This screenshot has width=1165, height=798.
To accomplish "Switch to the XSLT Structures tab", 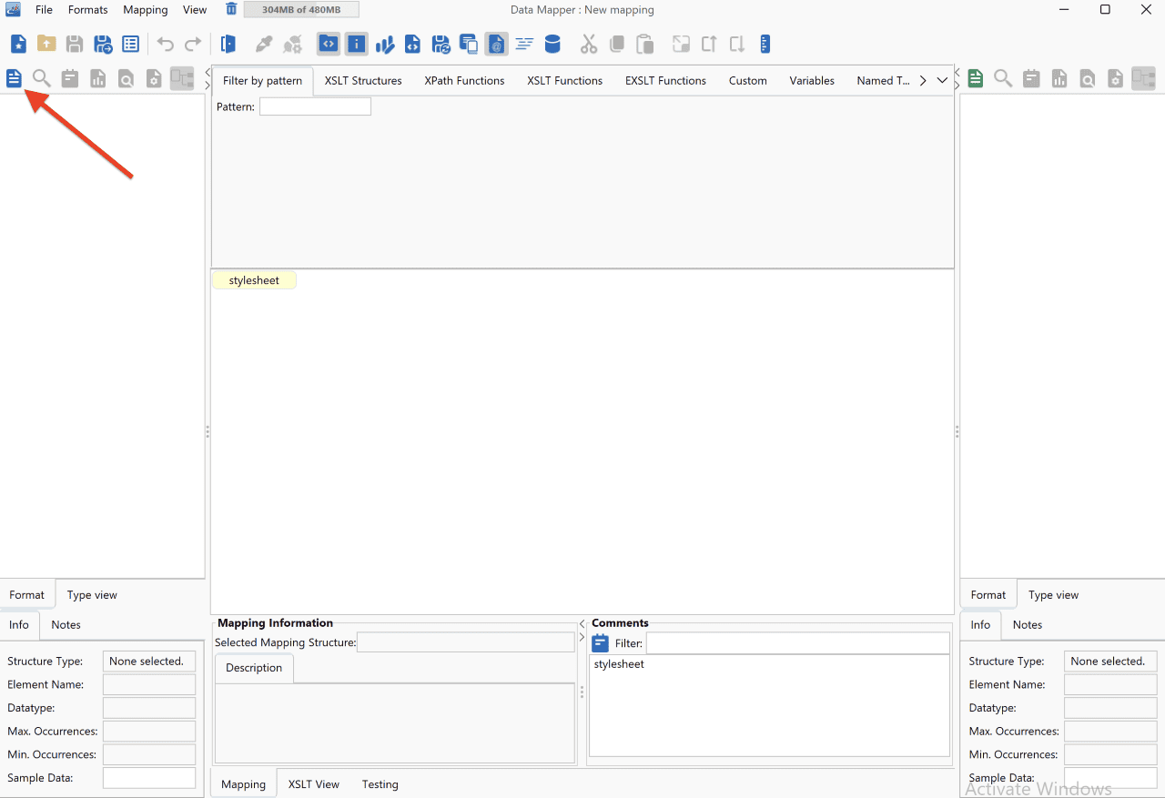I will tap(363, 80).
